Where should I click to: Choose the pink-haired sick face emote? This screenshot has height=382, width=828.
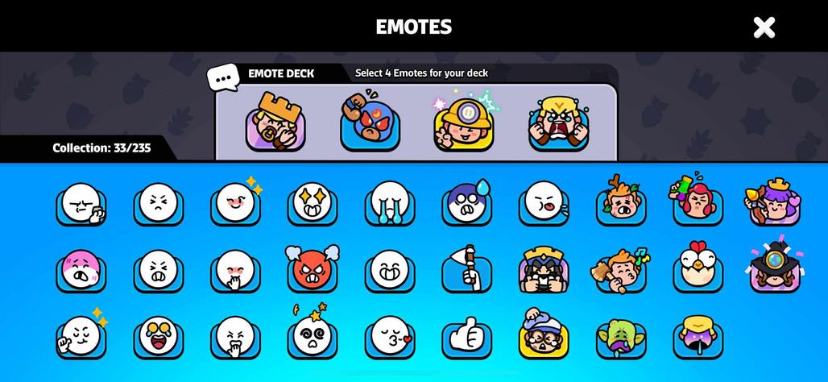(x=81, y=271)
